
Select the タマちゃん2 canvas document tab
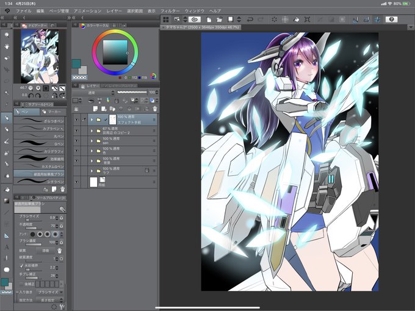point(202,27)
